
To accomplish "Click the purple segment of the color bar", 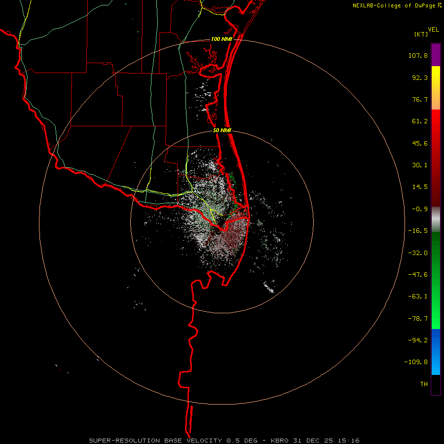I will click(x=436, y=55).
